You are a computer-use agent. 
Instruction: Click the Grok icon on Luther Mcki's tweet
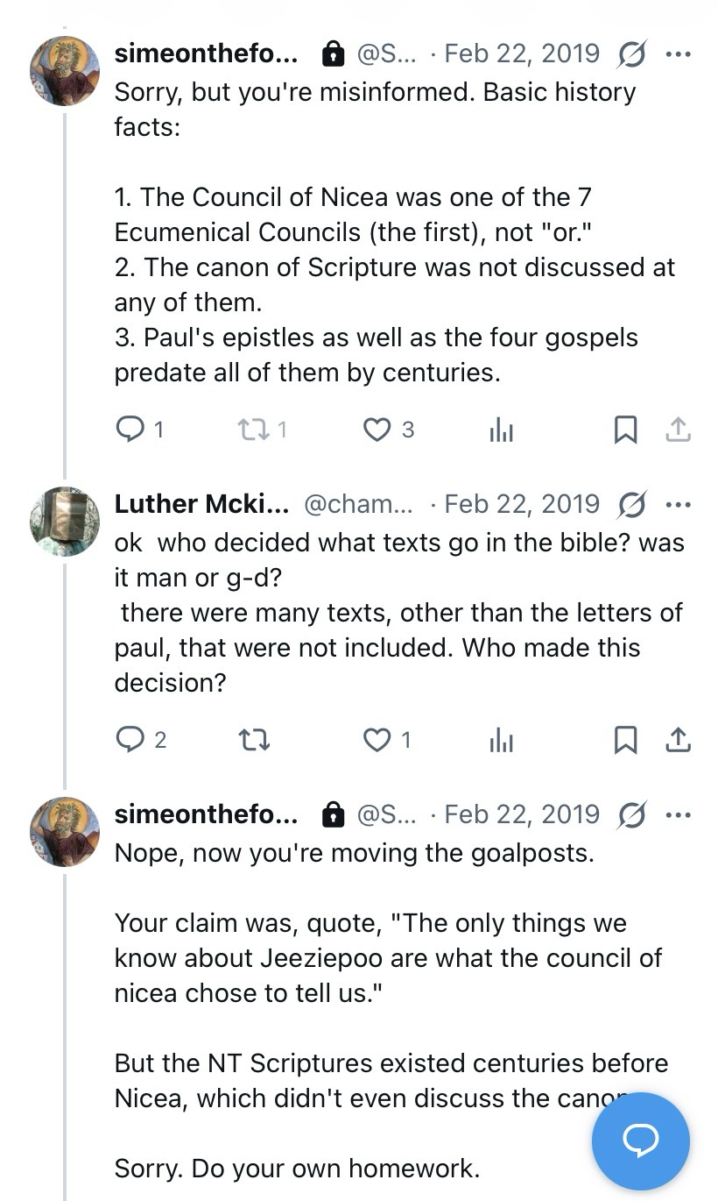tap(632, 504)
